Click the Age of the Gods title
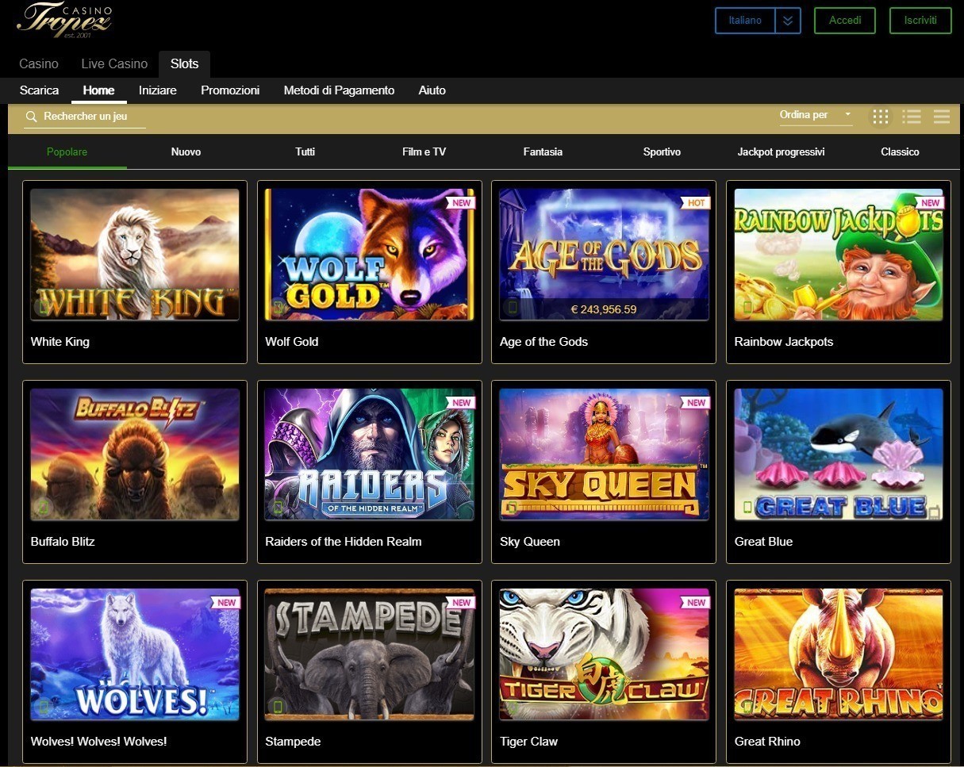The image size is (964, 767). click(544, 342)
